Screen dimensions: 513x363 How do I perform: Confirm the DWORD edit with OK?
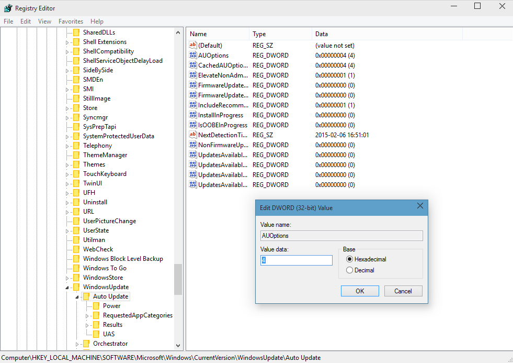[x=360, y=291]
